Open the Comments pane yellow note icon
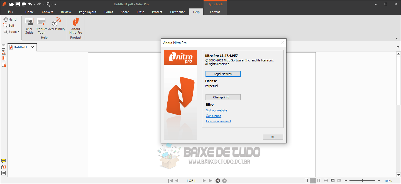401x184 pixels. (4, 161)
